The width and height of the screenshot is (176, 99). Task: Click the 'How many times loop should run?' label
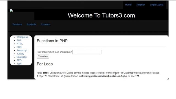tap(54, 52)
